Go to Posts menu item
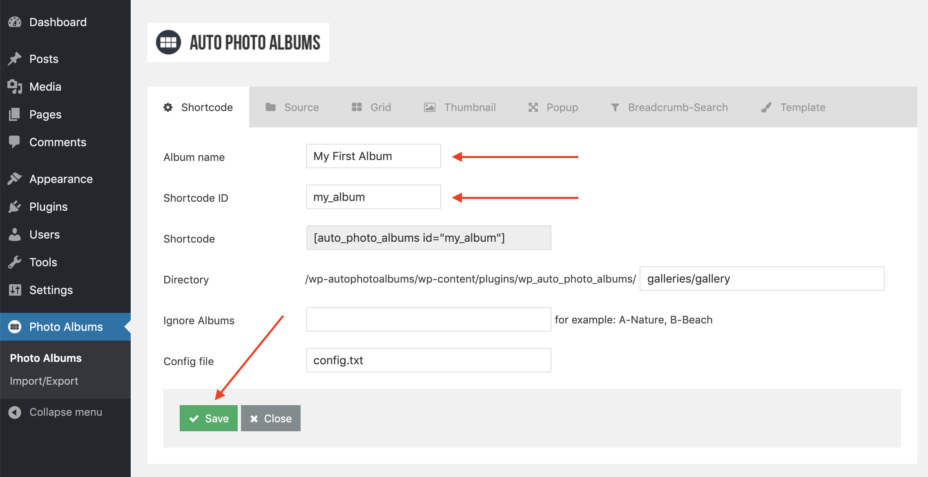The height and width of the screenshot is (477, 928). point(65,59)
